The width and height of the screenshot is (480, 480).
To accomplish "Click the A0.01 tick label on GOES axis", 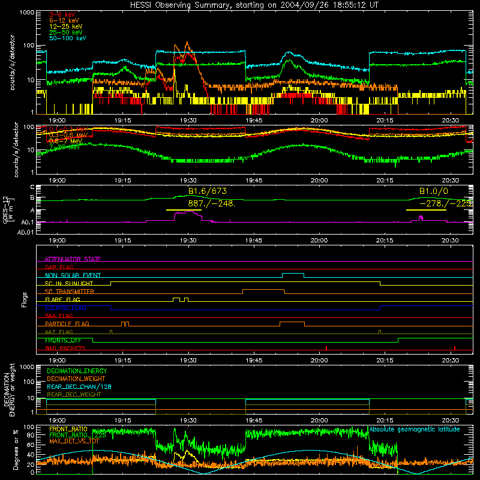I will click(26, 232).
